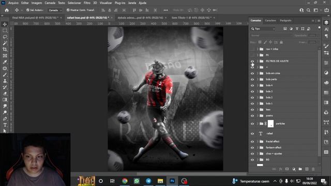Expand the bola 3 group
Image resolution: width=331 pixels, height=186 pixels.
tap(258, 91)
